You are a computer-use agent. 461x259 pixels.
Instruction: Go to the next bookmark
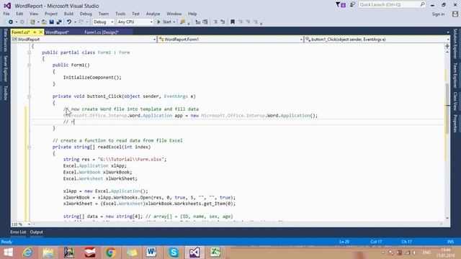(x=248, y=22)
